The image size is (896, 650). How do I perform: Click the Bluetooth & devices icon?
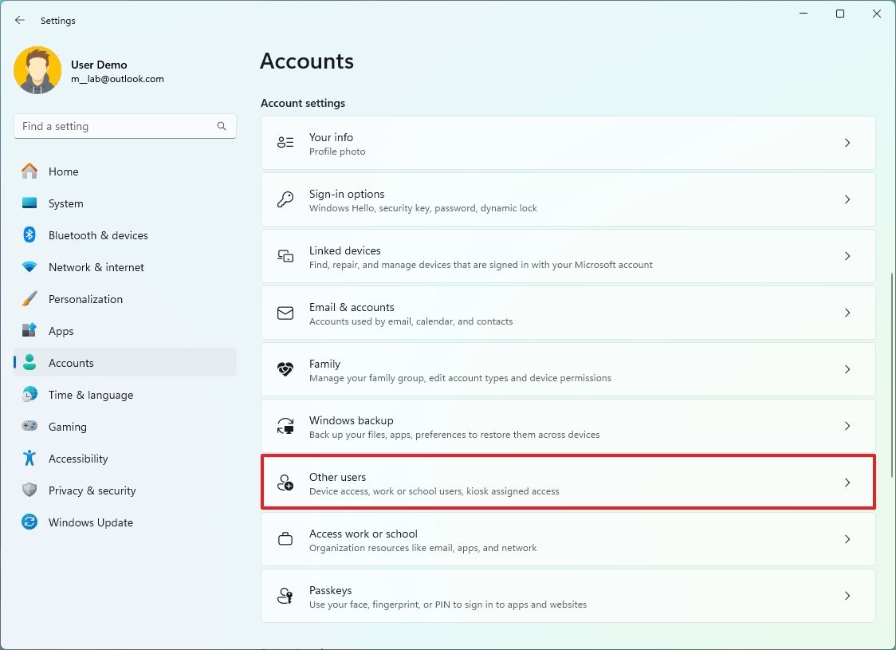29,235
